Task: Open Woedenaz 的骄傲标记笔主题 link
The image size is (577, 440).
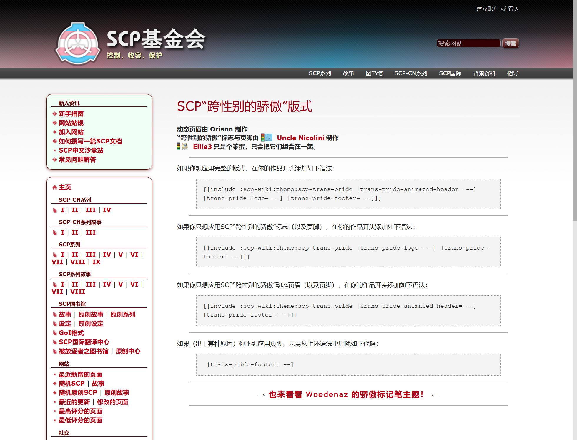Action: [346, 394]
